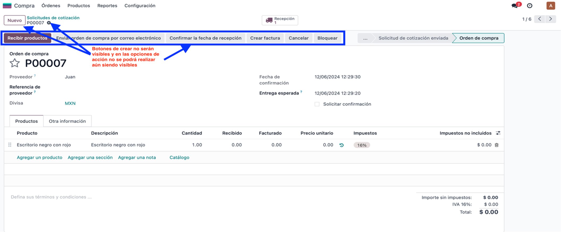This screenshot has height=232, width=561.
Task: Click the Facturado column header
Action: (270, 133)
